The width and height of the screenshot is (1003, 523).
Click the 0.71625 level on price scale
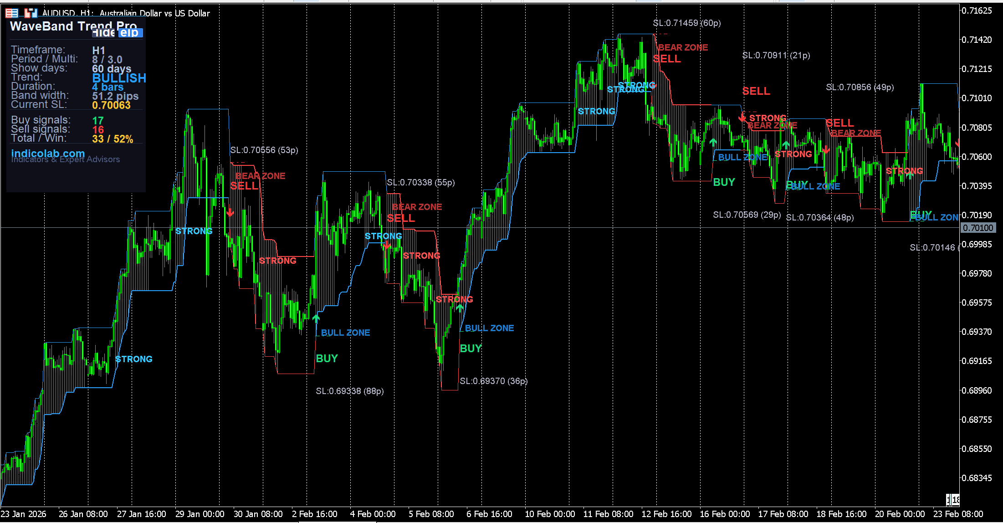(x=977, y=10)
